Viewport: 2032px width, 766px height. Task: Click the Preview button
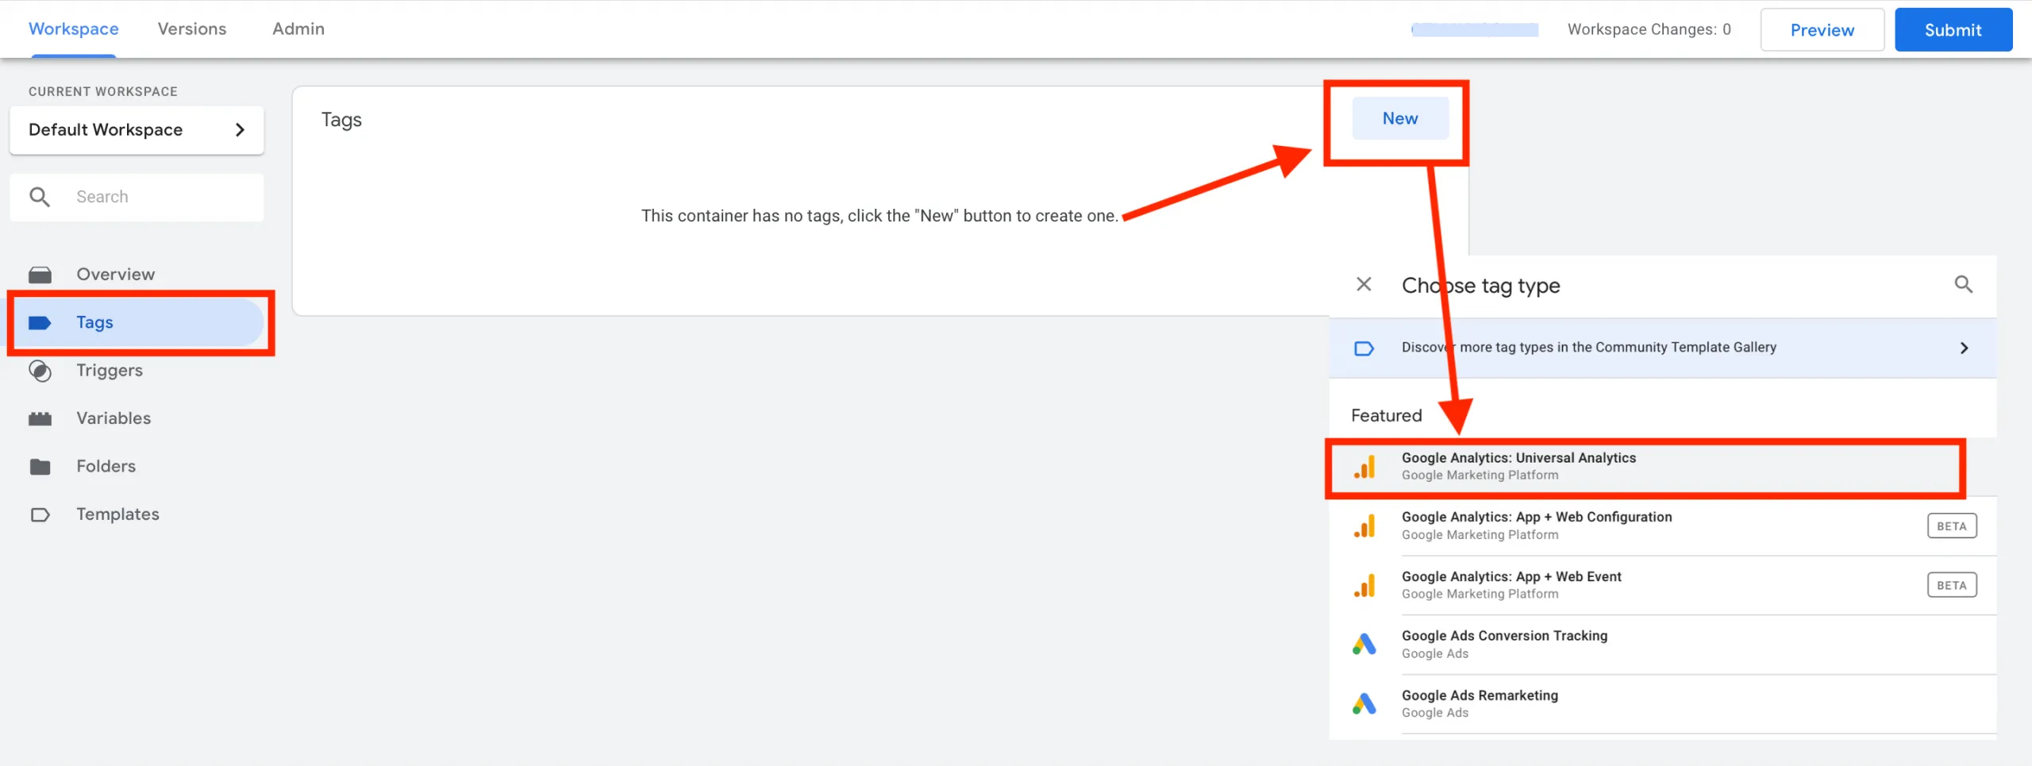tap(1822, 30)
